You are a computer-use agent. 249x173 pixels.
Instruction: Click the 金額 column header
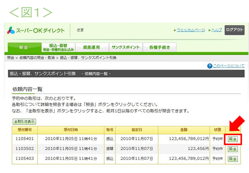pyautogui.click(x=185, y=130)
